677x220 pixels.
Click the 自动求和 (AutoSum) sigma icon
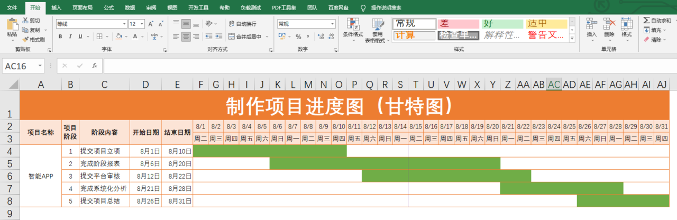646,21
